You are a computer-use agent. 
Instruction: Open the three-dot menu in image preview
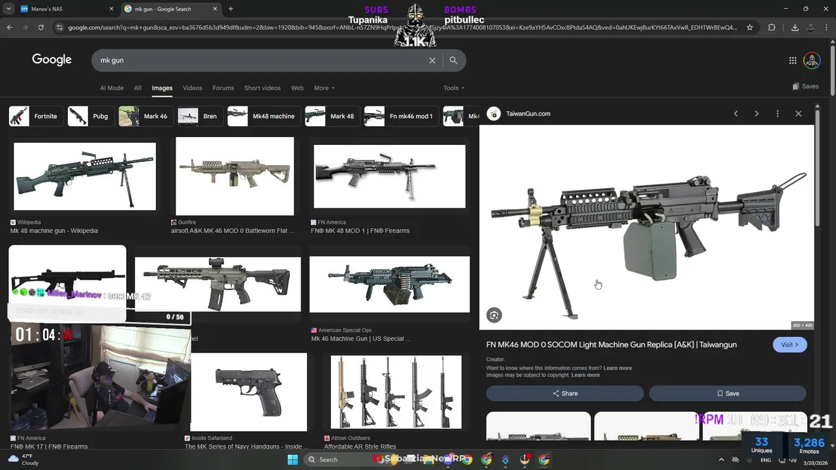777,114
